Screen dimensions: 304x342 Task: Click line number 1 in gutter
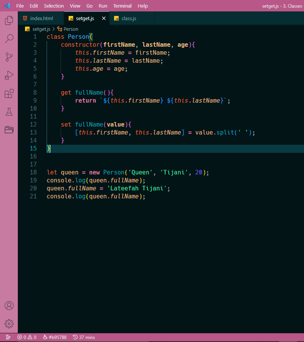click(x=35, y=36)
